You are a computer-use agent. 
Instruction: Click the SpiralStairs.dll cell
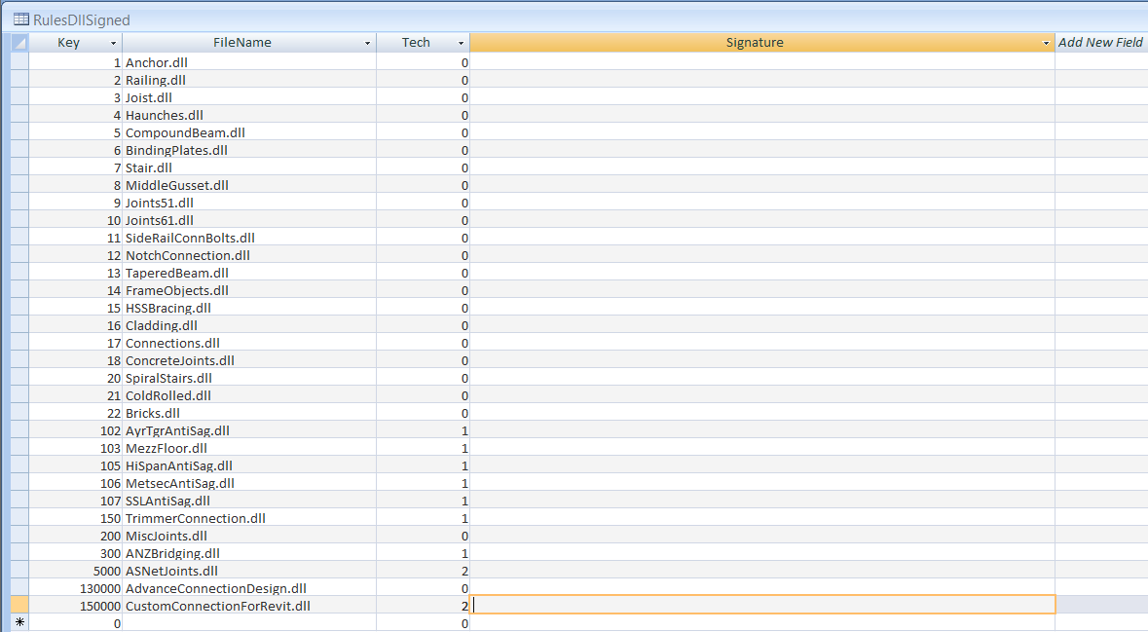[x=249, y=378]
